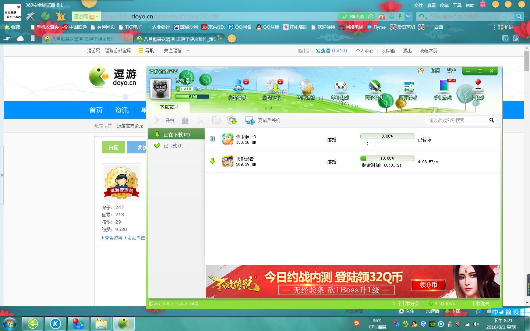Open the 收藏 favorites star button
This screenshot has width=530, height=331.
tap(12, 27)
